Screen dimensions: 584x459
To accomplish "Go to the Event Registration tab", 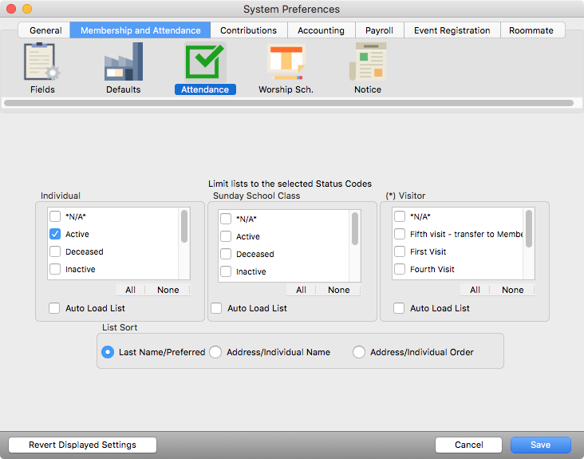I will (452, 30).
